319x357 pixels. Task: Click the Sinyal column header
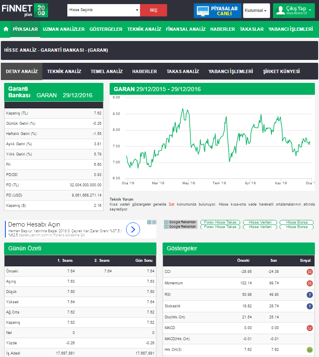point(305,261)
